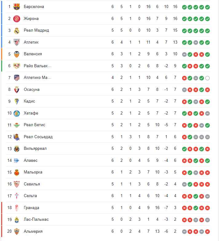Screen dimensions: 219x241
Task: Select the Севилья team name
Action: click(32, 184)
